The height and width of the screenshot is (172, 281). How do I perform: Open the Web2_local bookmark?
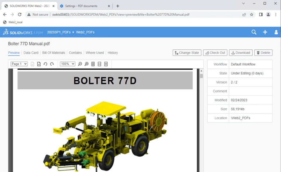tap(13, 22)
